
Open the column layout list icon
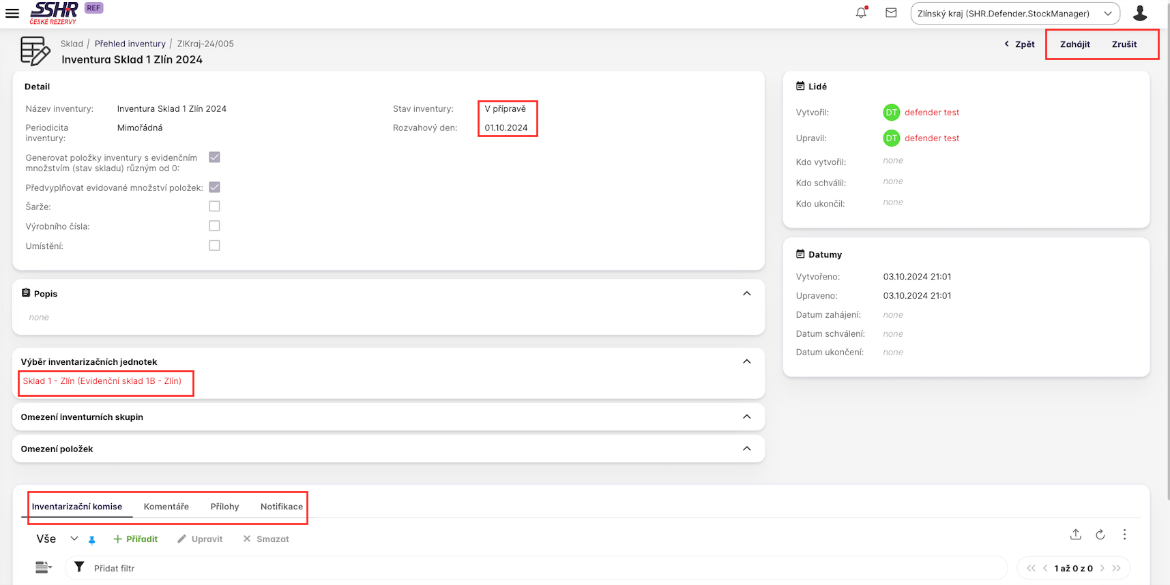(43, 567)
